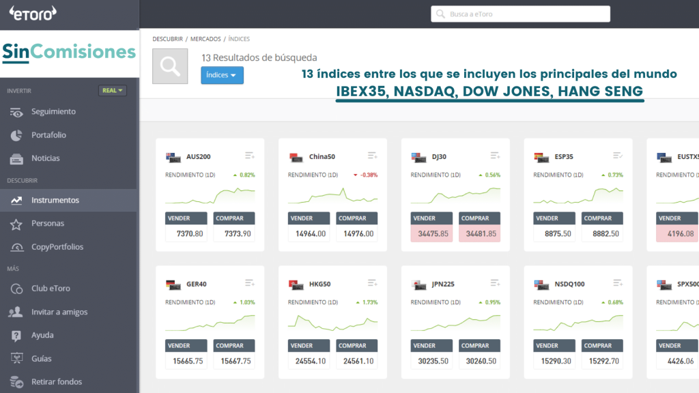This screenshot has height=393, width=699.
Task: Open the GER40 performance chart
Action: pos(210,323)
